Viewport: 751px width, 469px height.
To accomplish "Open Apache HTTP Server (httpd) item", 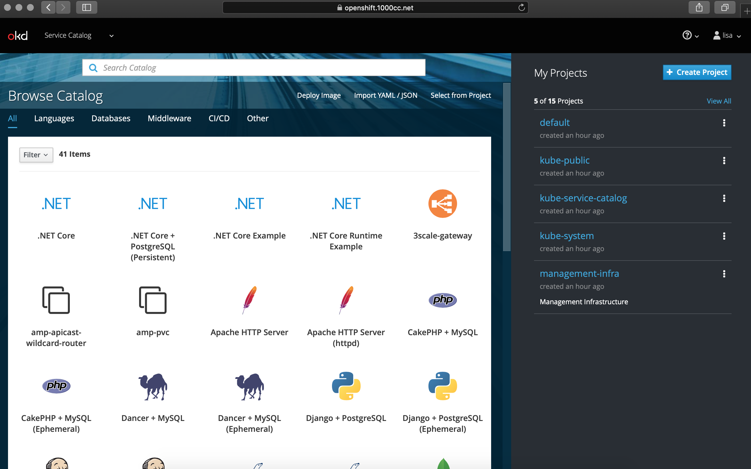I will pos(346,316).
